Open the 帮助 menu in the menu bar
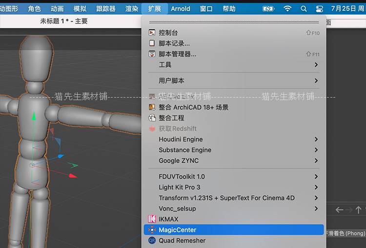The width and height of the screenshot is (366, 248). [x=229, y=9]
